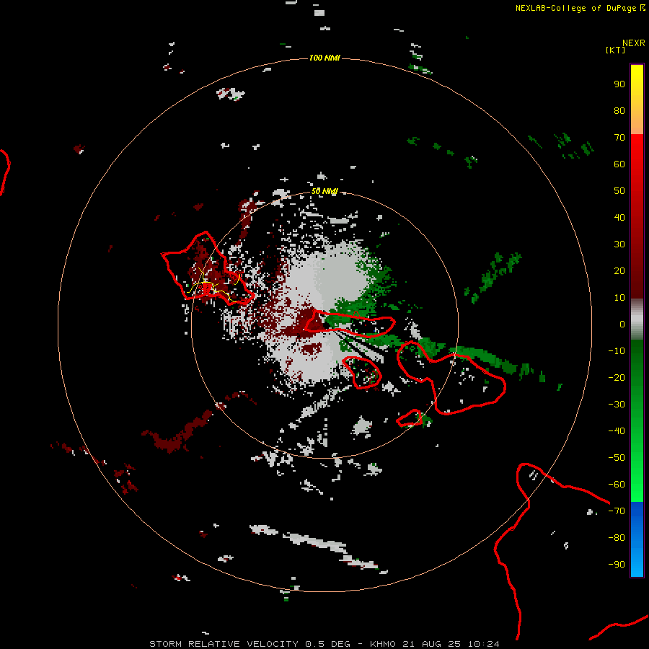Click the 70 value on the velocity scale
The width and height of the screenshot is (649, 649).
click(x=619, y=138)
